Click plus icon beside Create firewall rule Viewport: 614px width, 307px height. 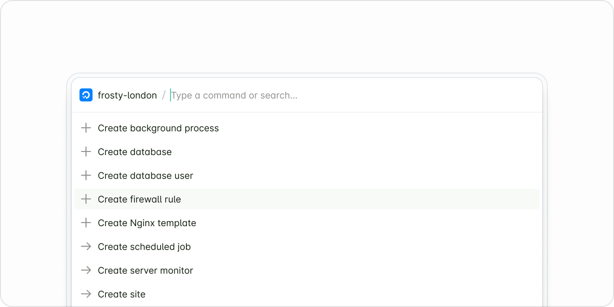pyautogui.click(x=86, y=199)
